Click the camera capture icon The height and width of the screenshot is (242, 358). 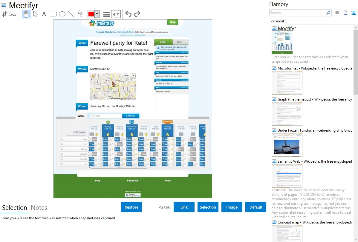(x=337, y=13)
